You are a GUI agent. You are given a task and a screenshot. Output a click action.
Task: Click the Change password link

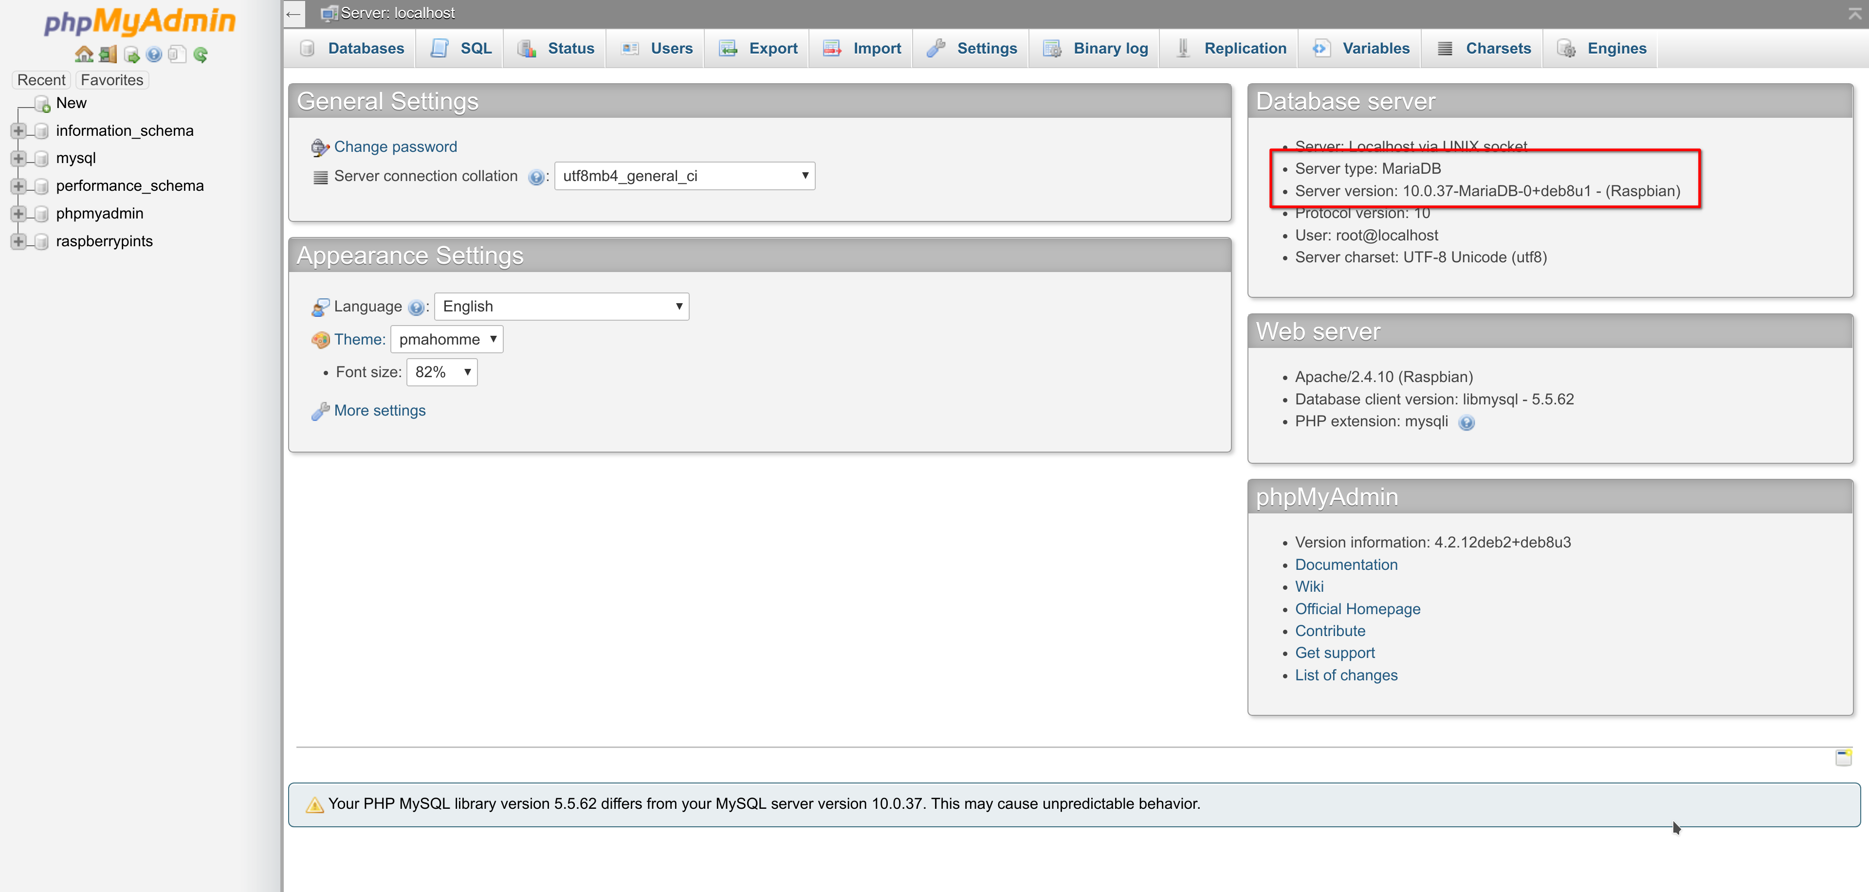395,146
